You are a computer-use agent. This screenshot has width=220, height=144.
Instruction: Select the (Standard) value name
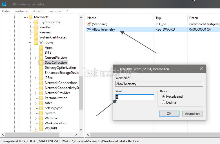pos(99,24)
